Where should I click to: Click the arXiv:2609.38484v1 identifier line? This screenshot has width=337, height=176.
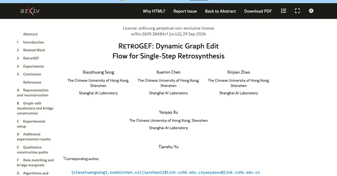pyautogui.click(x=168, y=34)
